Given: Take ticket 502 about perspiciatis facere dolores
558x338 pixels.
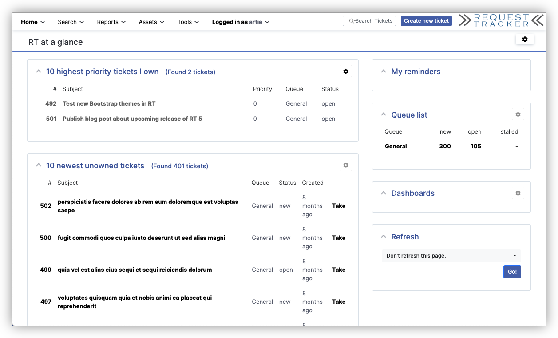Looking at the screenshot, I should [x=338, y=206].
